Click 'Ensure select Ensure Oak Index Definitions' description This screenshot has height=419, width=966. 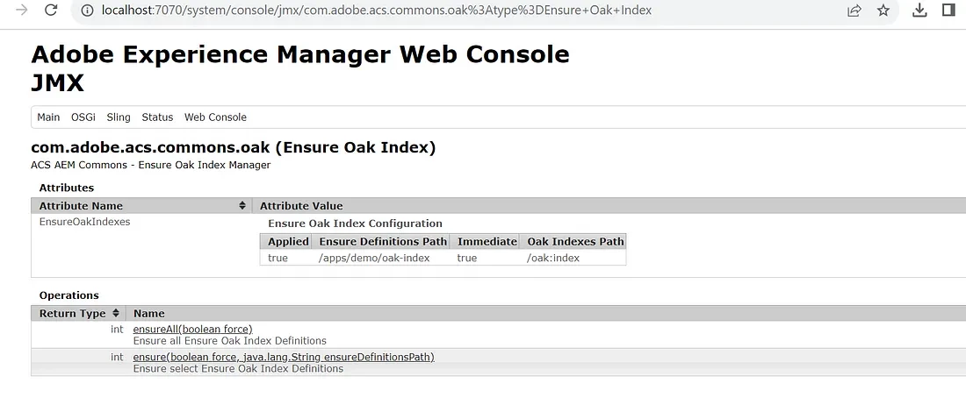click(238, 368)
